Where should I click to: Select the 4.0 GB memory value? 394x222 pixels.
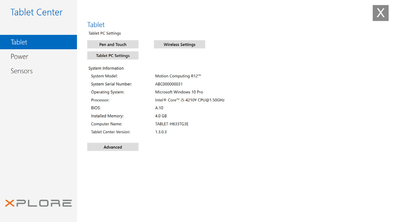pos(161,116)
